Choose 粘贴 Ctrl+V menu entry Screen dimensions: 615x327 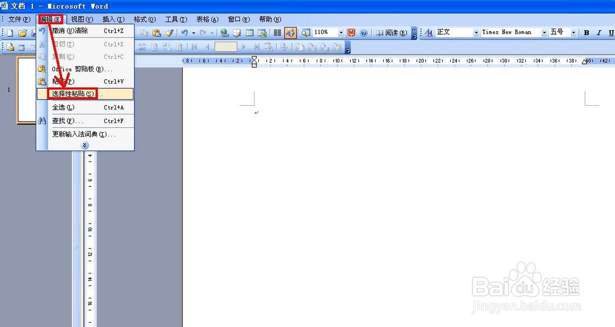[x=85, y=82]
